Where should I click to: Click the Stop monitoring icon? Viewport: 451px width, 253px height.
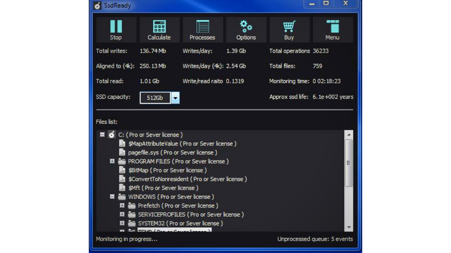click(116, 28)
